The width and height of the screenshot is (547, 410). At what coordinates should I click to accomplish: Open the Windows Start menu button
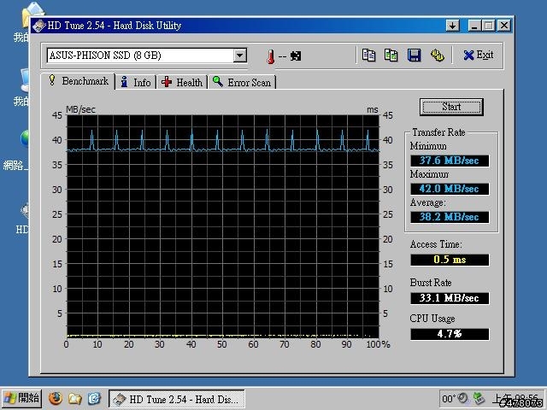(x=21, y=399)
